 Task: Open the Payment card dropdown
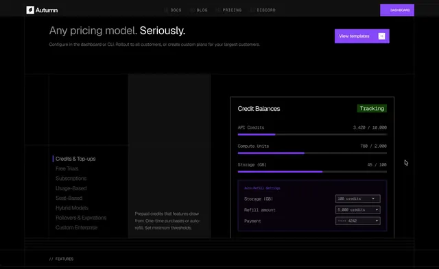click(358, 220)
